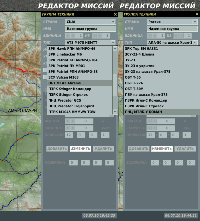Screen dimensions: 200x221
Task: Click УДАЛИТЬ button in Россия panel
Action: (x=185, y=149)
